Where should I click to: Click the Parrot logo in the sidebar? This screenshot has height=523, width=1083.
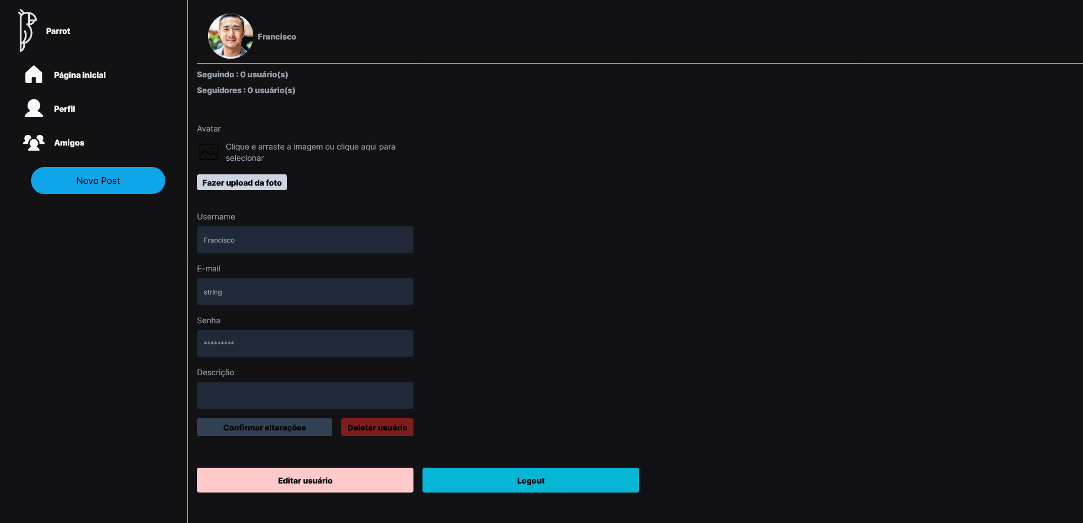click(x=27, y=30)
